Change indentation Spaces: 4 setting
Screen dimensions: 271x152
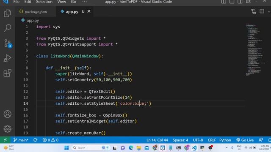[180, 140]
